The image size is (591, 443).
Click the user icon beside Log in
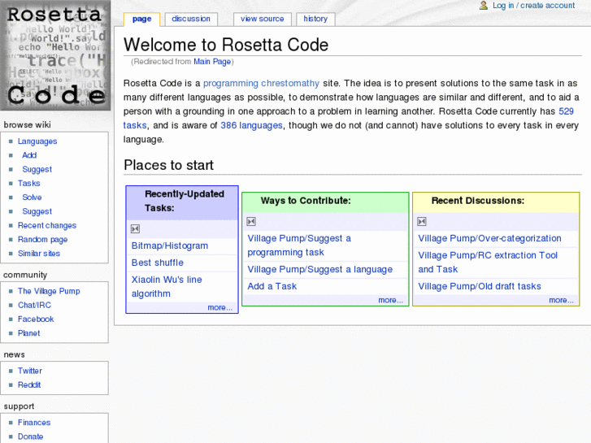484,5
